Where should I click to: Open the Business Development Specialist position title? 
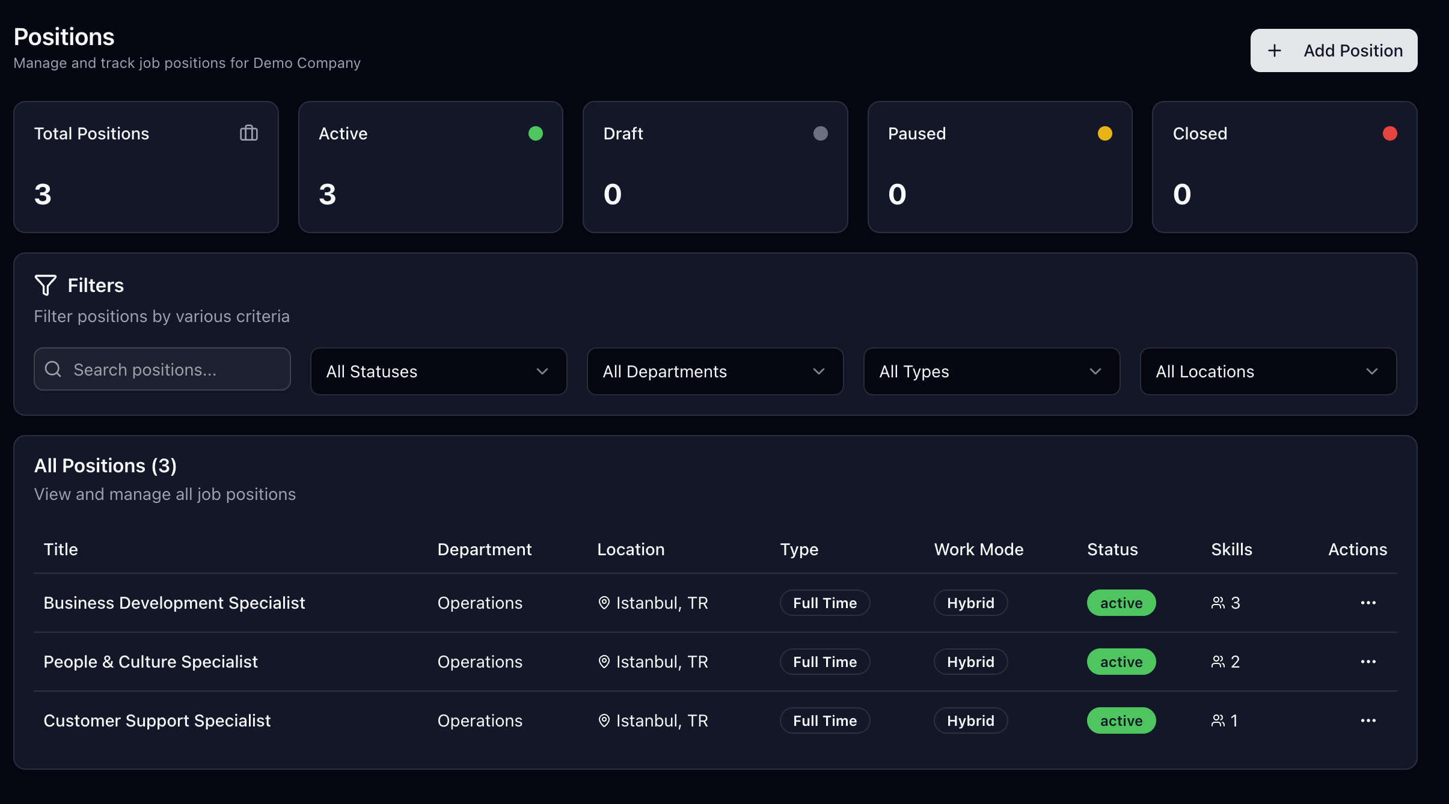(x=174, y=603)
